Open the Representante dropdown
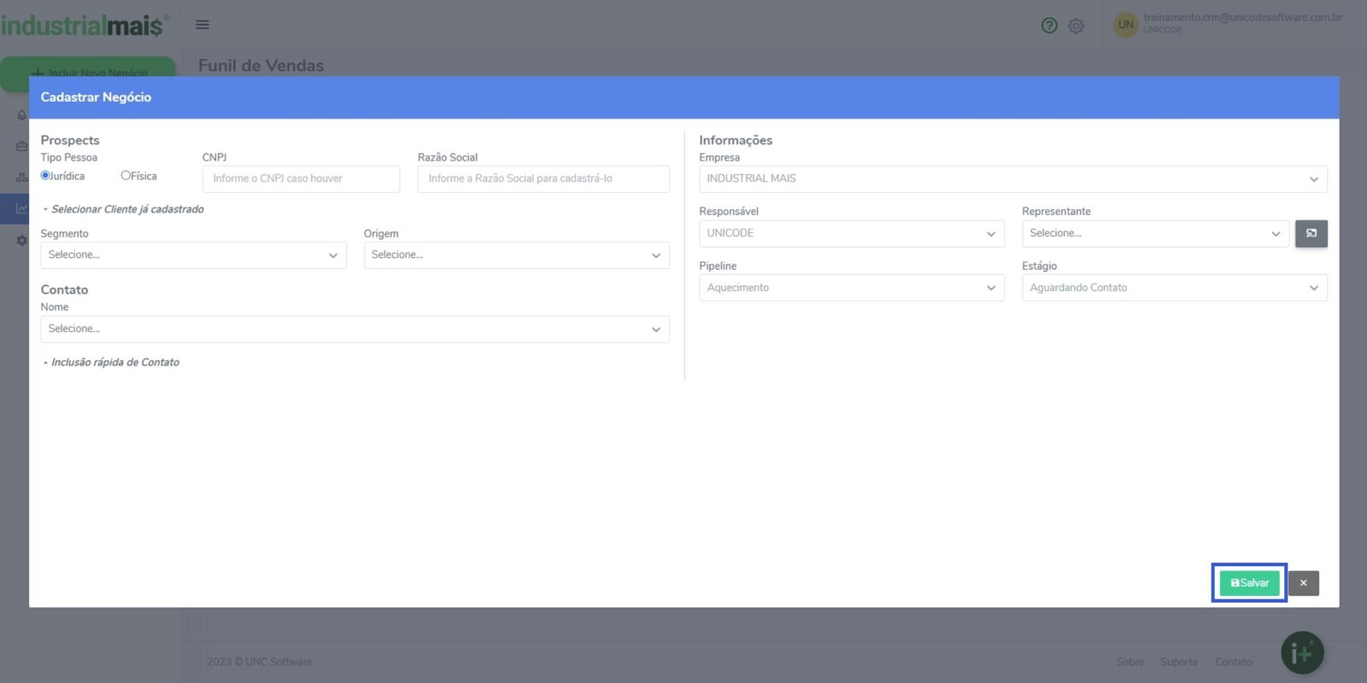Viewport: 1367px width, 683px height. click(x=1154, y=234)
